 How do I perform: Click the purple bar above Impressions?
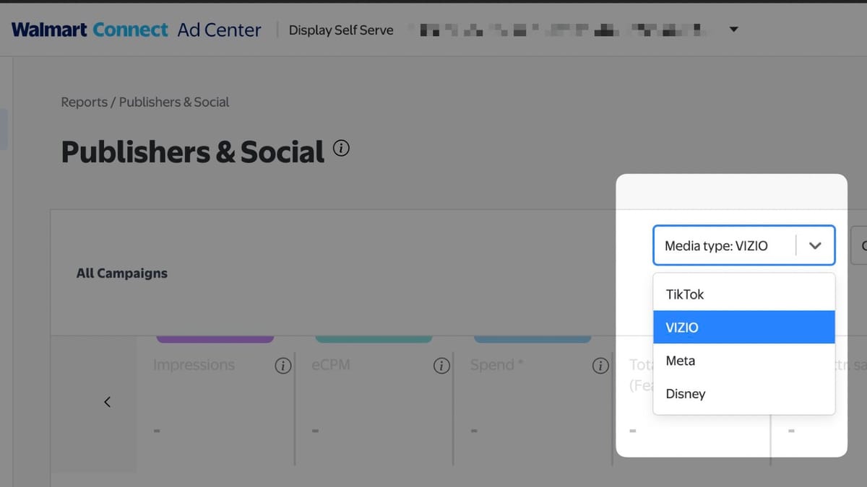(x=215, y=335)
